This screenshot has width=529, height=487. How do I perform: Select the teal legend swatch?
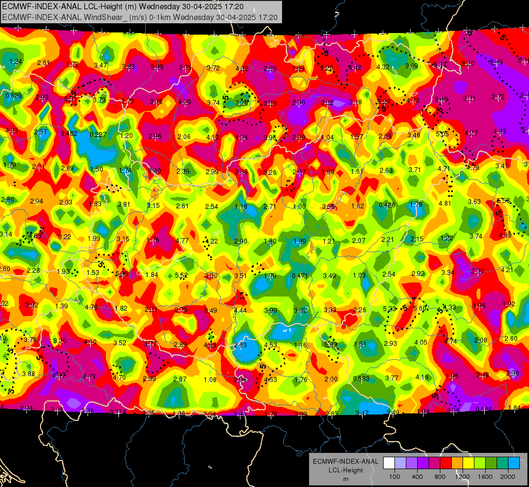[502, 463]
